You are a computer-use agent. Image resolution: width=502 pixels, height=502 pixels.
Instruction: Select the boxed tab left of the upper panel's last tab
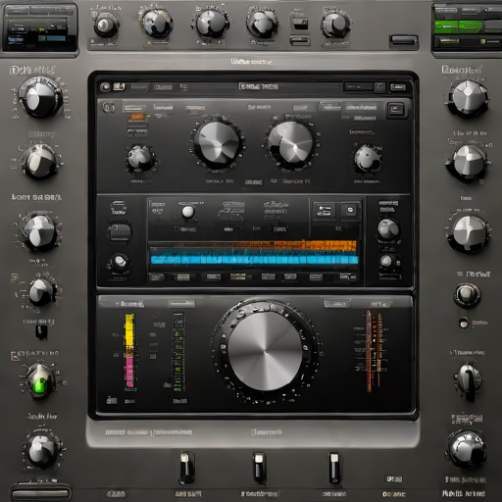point(330,107)
